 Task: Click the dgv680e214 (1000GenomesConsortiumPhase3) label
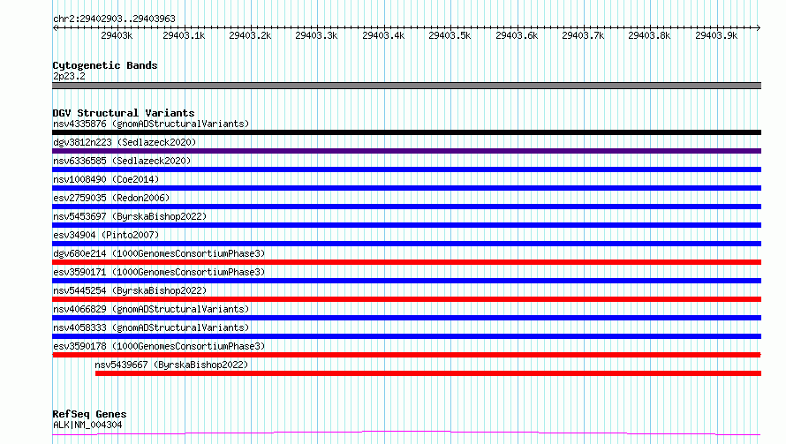click(x=159, y=253)
